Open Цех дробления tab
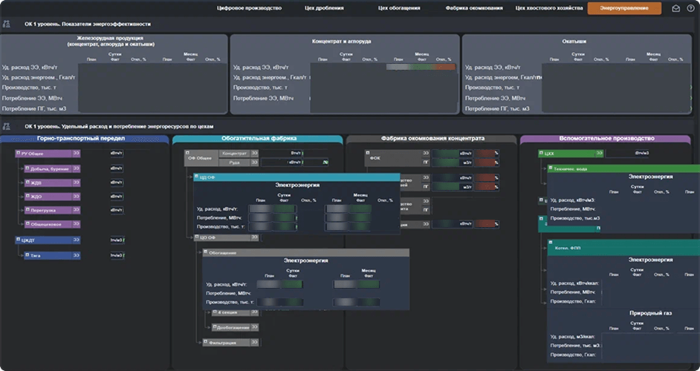700x371 pixels. (324, 8)
